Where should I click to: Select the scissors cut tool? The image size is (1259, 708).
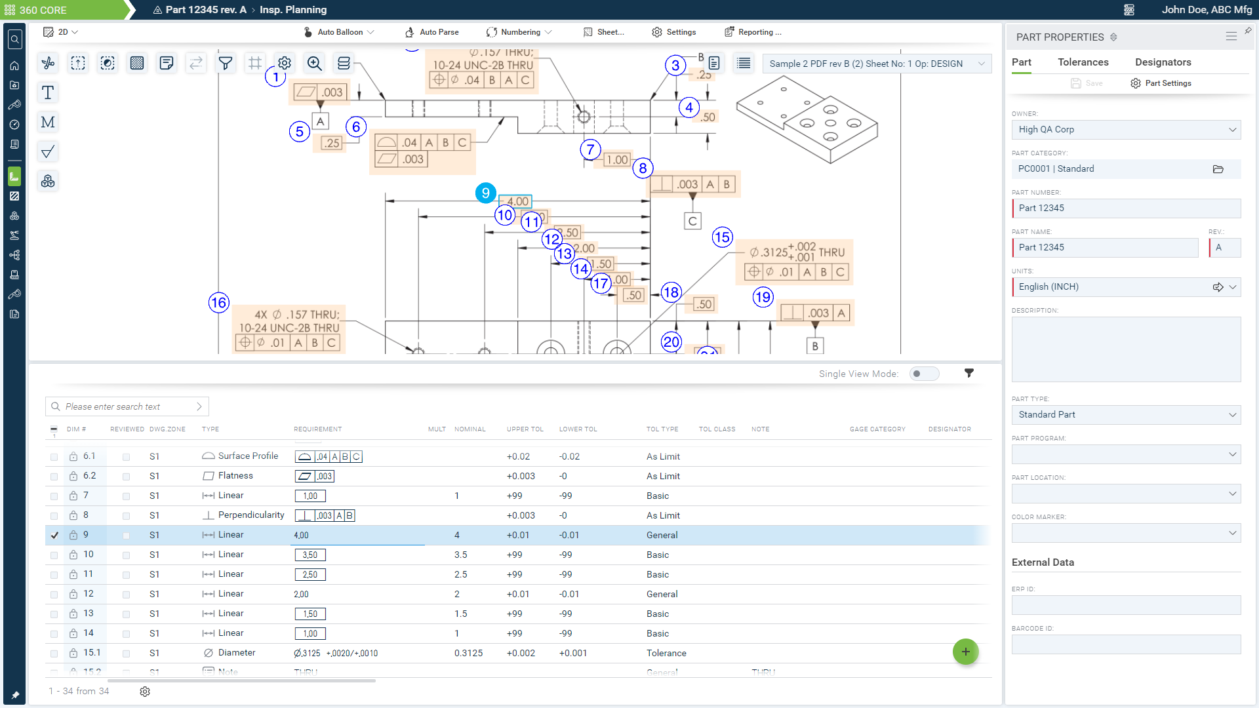coord(48,63)
